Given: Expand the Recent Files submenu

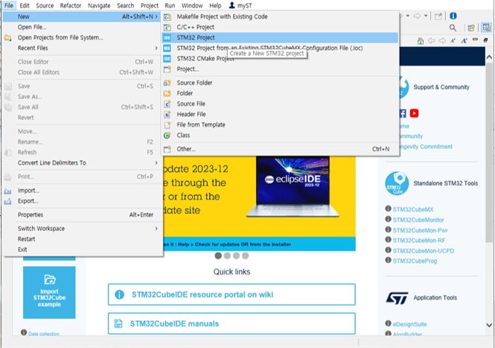Looking at the screenshot, I should coord(83,48).
